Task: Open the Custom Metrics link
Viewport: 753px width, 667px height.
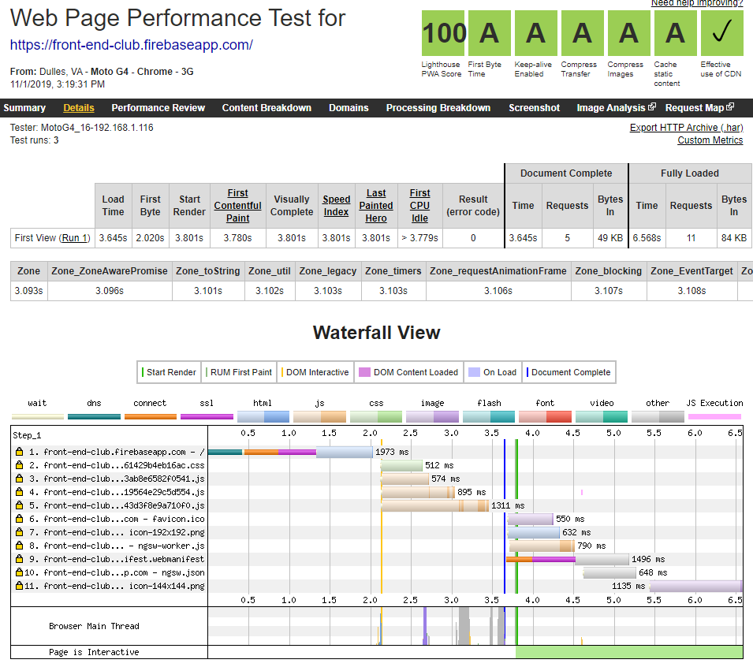Action: tap(710, 140)
